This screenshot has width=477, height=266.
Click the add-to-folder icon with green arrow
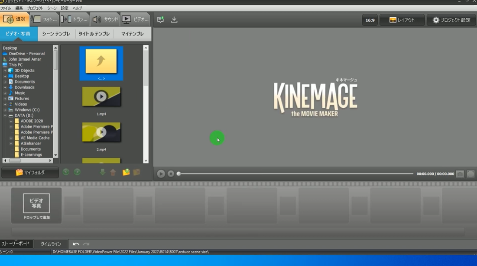[x=126, y=172]
